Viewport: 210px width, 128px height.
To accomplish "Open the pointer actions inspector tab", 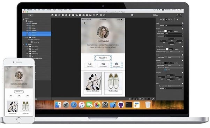I will pyautogui.click(x=169, y=19).
